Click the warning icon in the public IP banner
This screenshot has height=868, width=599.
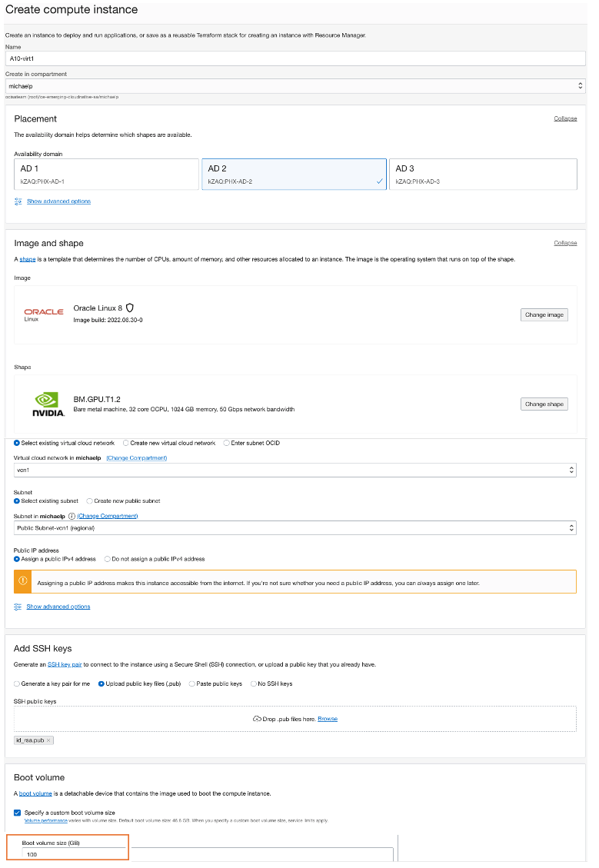(21, 581)
